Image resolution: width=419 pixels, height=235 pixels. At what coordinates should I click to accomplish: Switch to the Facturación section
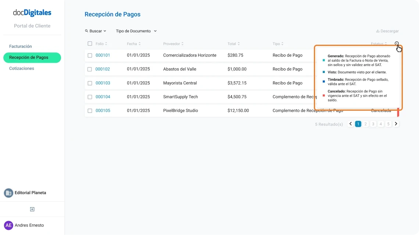[x=20, y=47]
